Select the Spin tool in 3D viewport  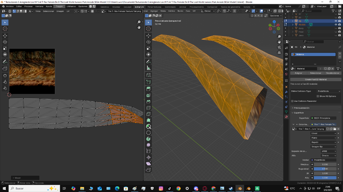pos(148,139)
